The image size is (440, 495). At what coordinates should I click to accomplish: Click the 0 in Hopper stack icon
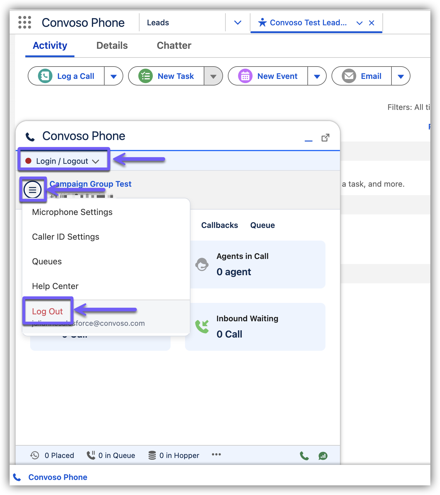[x=152, y=455]
